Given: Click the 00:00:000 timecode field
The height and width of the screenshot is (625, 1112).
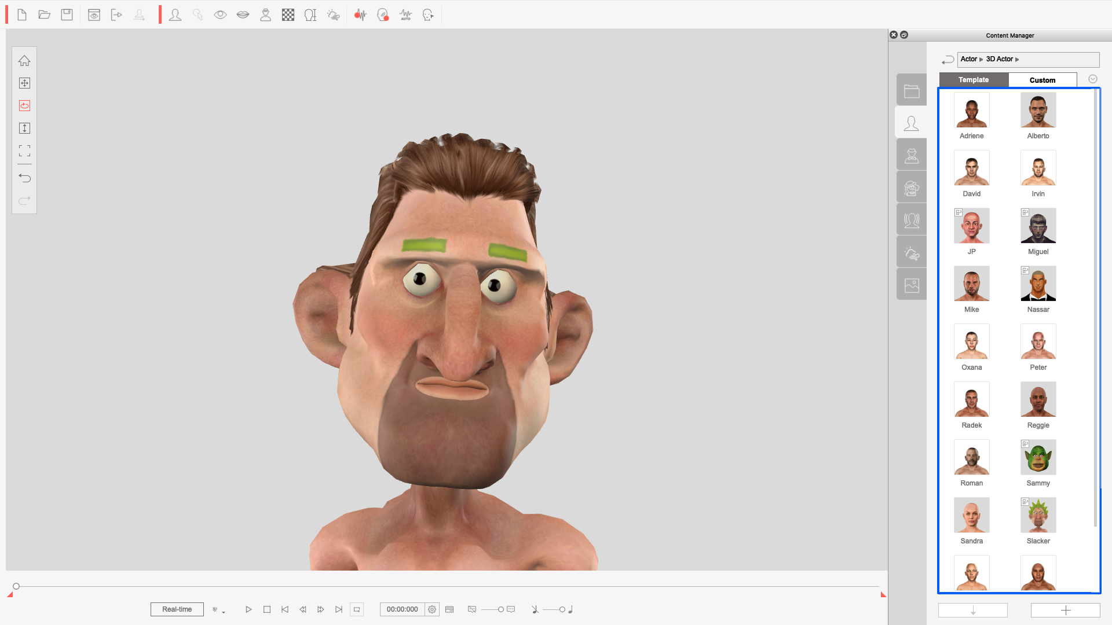Looking at the screenshot, I should pos(403,609).
